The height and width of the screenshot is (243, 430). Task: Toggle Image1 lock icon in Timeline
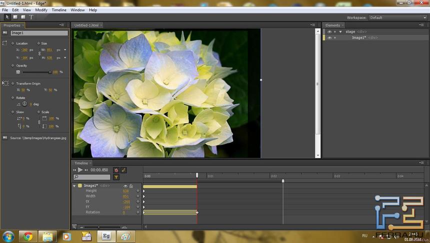coord(131,185)
